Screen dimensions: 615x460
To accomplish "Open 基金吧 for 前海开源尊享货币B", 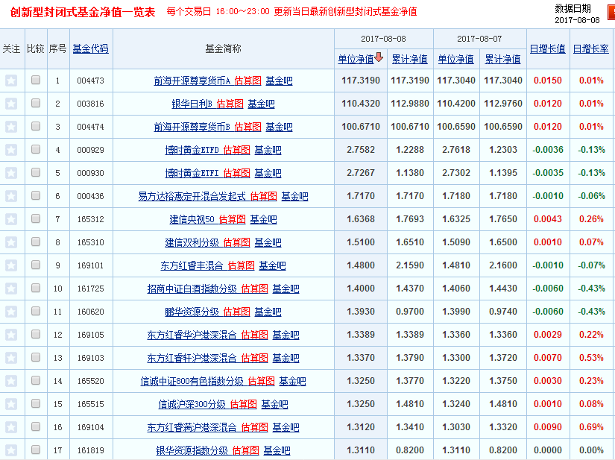I will point(279,127).
